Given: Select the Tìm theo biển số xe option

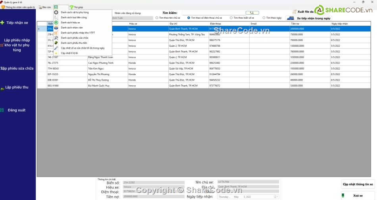Looking at the screenshot, I should click(231, 18).
